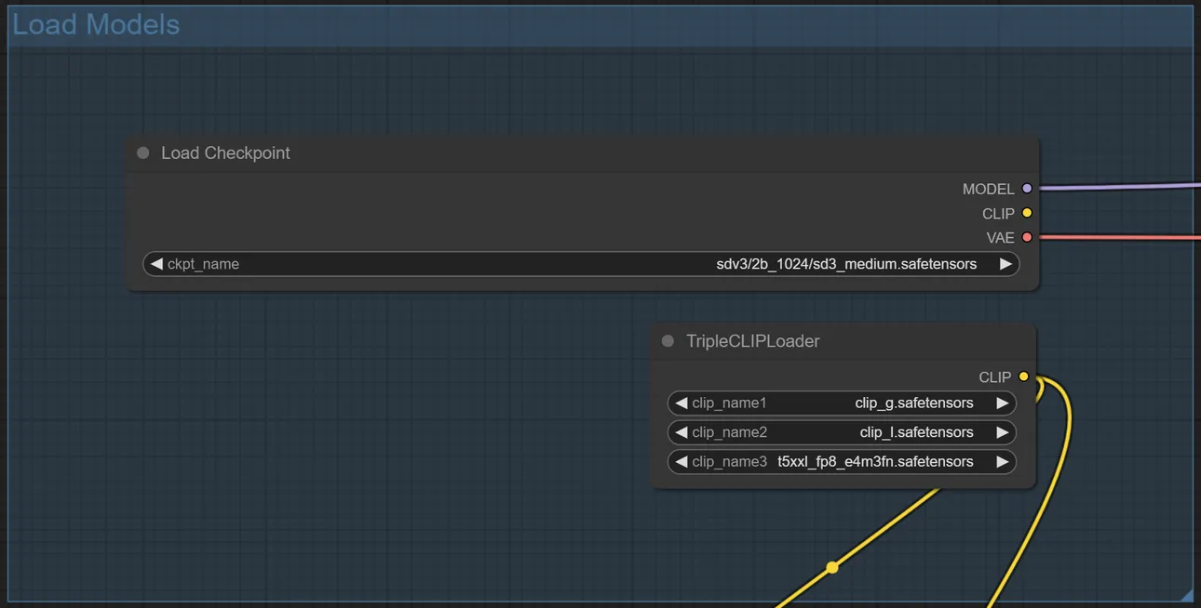
Task: Select the Load Models group title
Action: [x=96, y=25]
